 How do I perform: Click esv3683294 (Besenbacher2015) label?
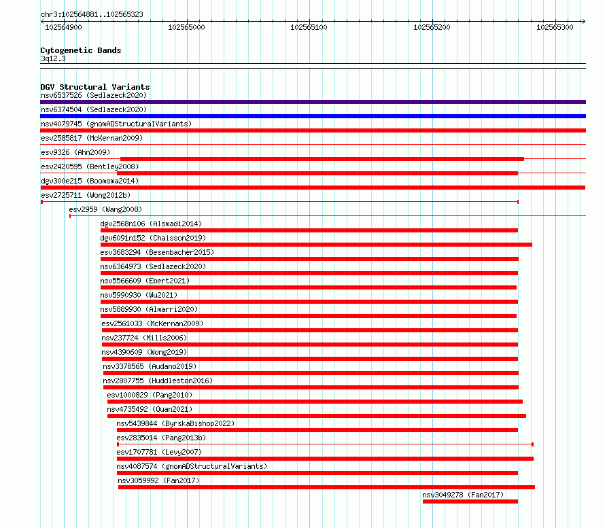[x=157, y=252]
